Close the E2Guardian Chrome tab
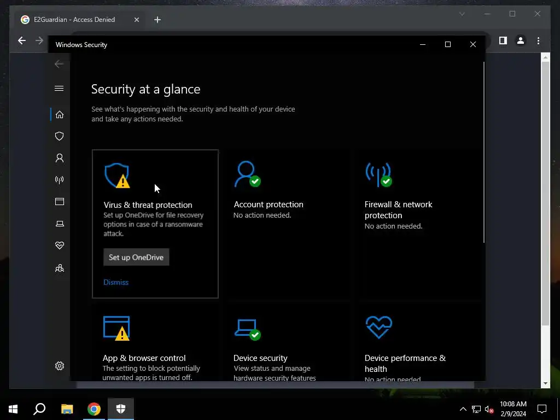The width and height of the screenshot is (560, 420). click(136, 20)
